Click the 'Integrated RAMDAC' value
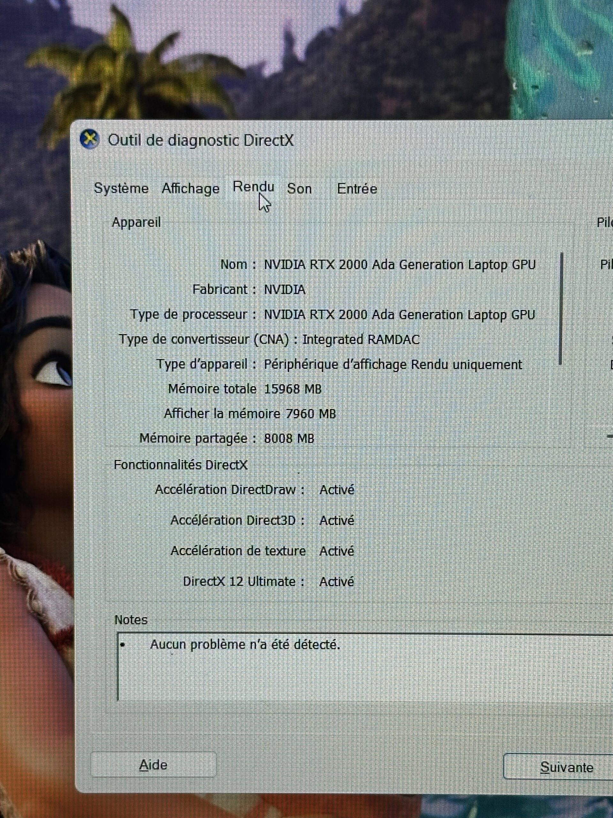613x818 pixels. coord(361,339)
